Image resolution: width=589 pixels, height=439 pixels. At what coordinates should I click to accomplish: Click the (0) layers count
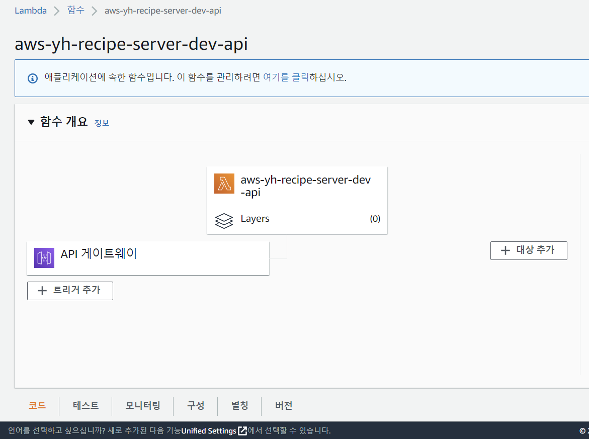(375, 219)
